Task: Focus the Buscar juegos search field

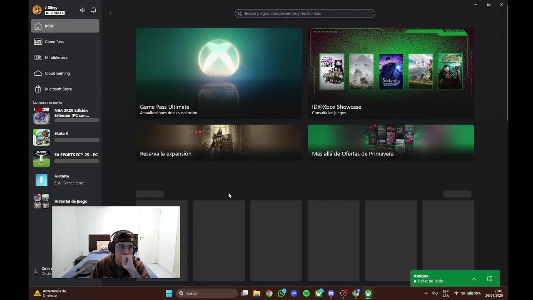Action: point(305,13)
